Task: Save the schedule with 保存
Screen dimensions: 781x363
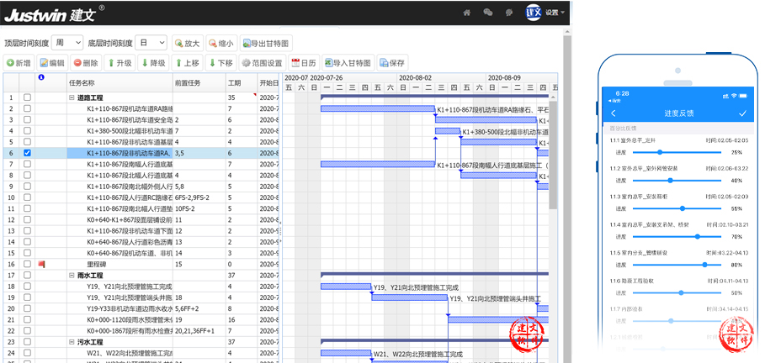Action: point(392,63)
